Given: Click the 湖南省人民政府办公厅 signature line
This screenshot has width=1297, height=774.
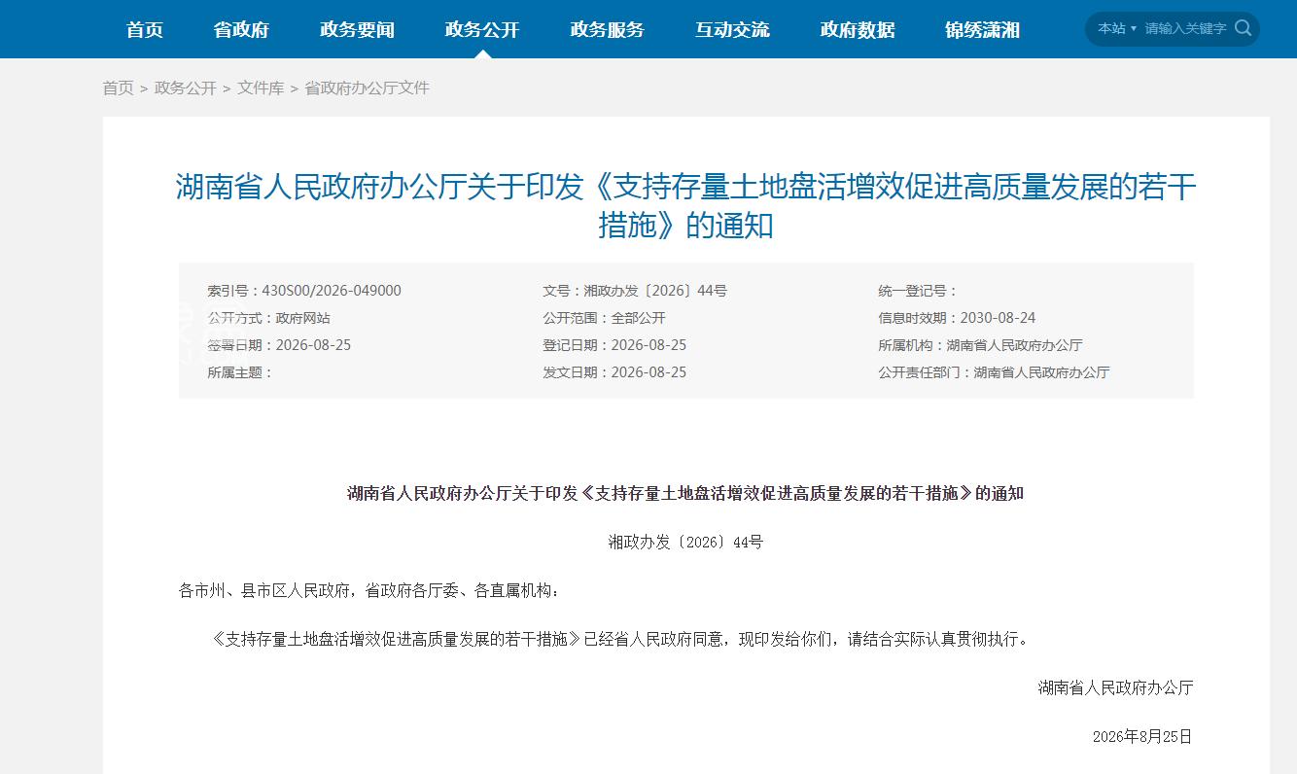Looking at the screenshot, I should [x=1116, y=687].
